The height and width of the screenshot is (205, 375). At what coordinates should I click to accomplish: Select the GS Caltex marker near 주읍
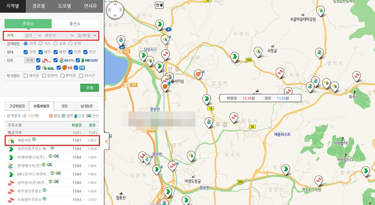[x=209, y=122]
